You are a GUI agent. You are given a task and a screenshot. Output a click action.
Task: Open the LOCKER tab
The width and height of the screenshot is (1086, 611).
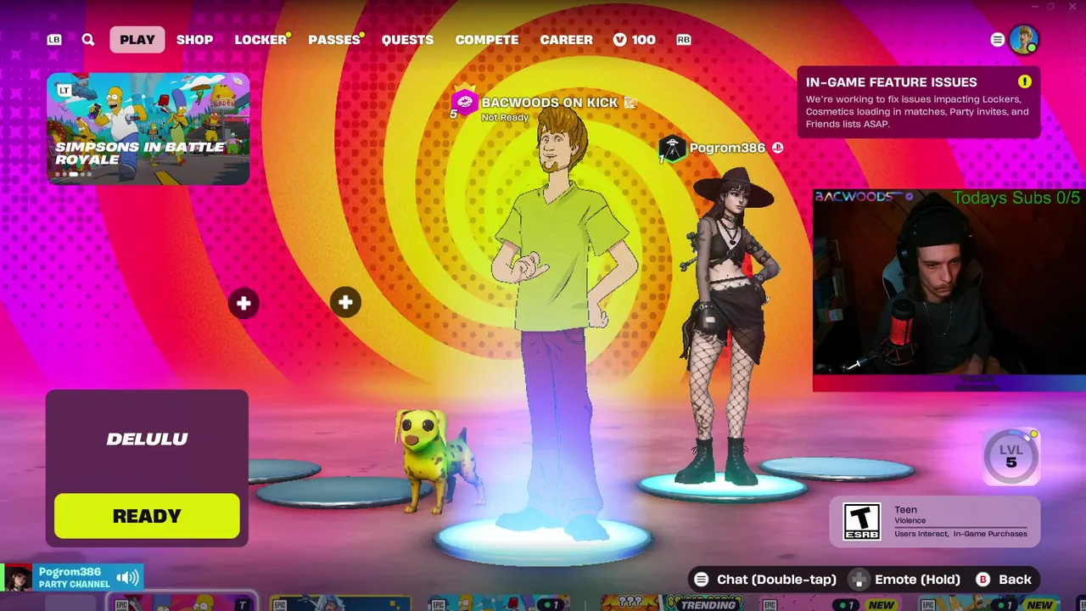(x=261, y=40)
